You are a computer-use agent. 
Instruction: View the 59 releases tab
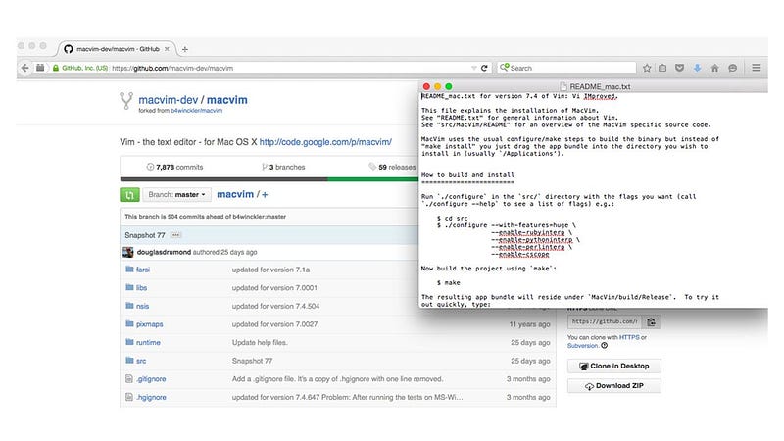[x=393, y=167]
